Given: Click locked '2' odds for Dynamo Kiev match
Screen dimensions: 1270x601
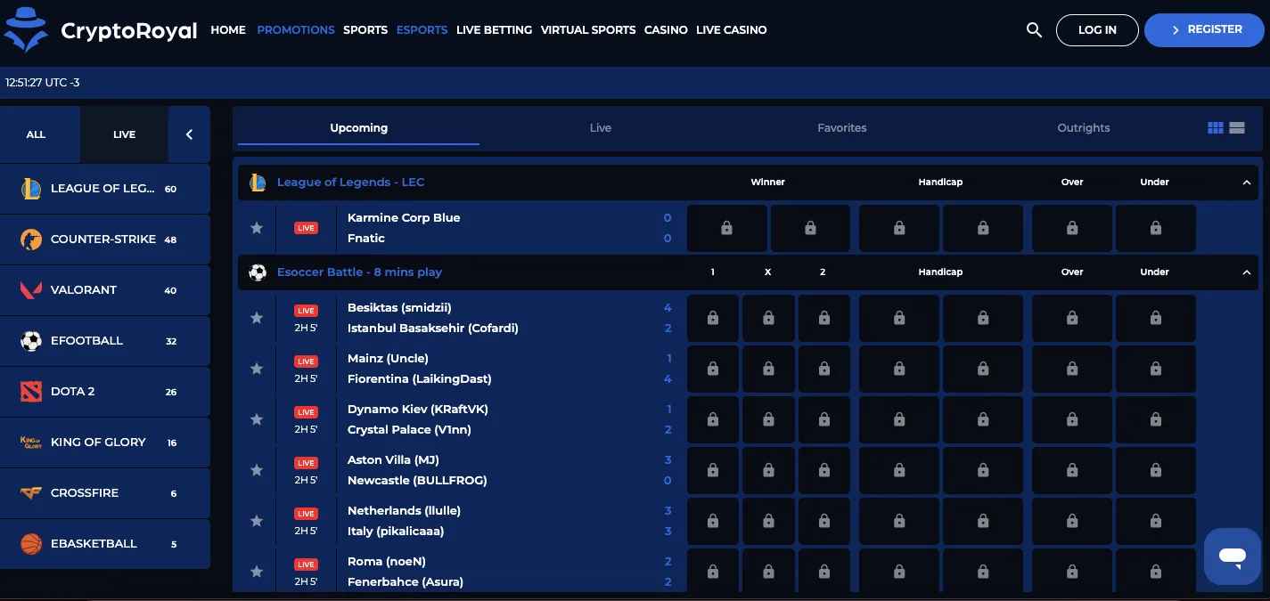Looking at the screenshot, I should tap(823, 420).
